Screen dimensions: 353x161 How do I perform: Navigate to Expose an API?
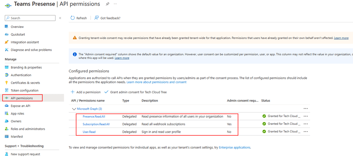[x=20, y=106]
